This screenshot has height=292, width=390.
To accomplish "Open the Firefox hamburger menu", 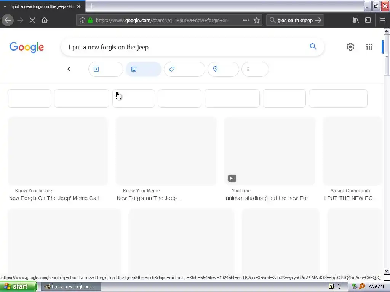I will pos(382,21).
